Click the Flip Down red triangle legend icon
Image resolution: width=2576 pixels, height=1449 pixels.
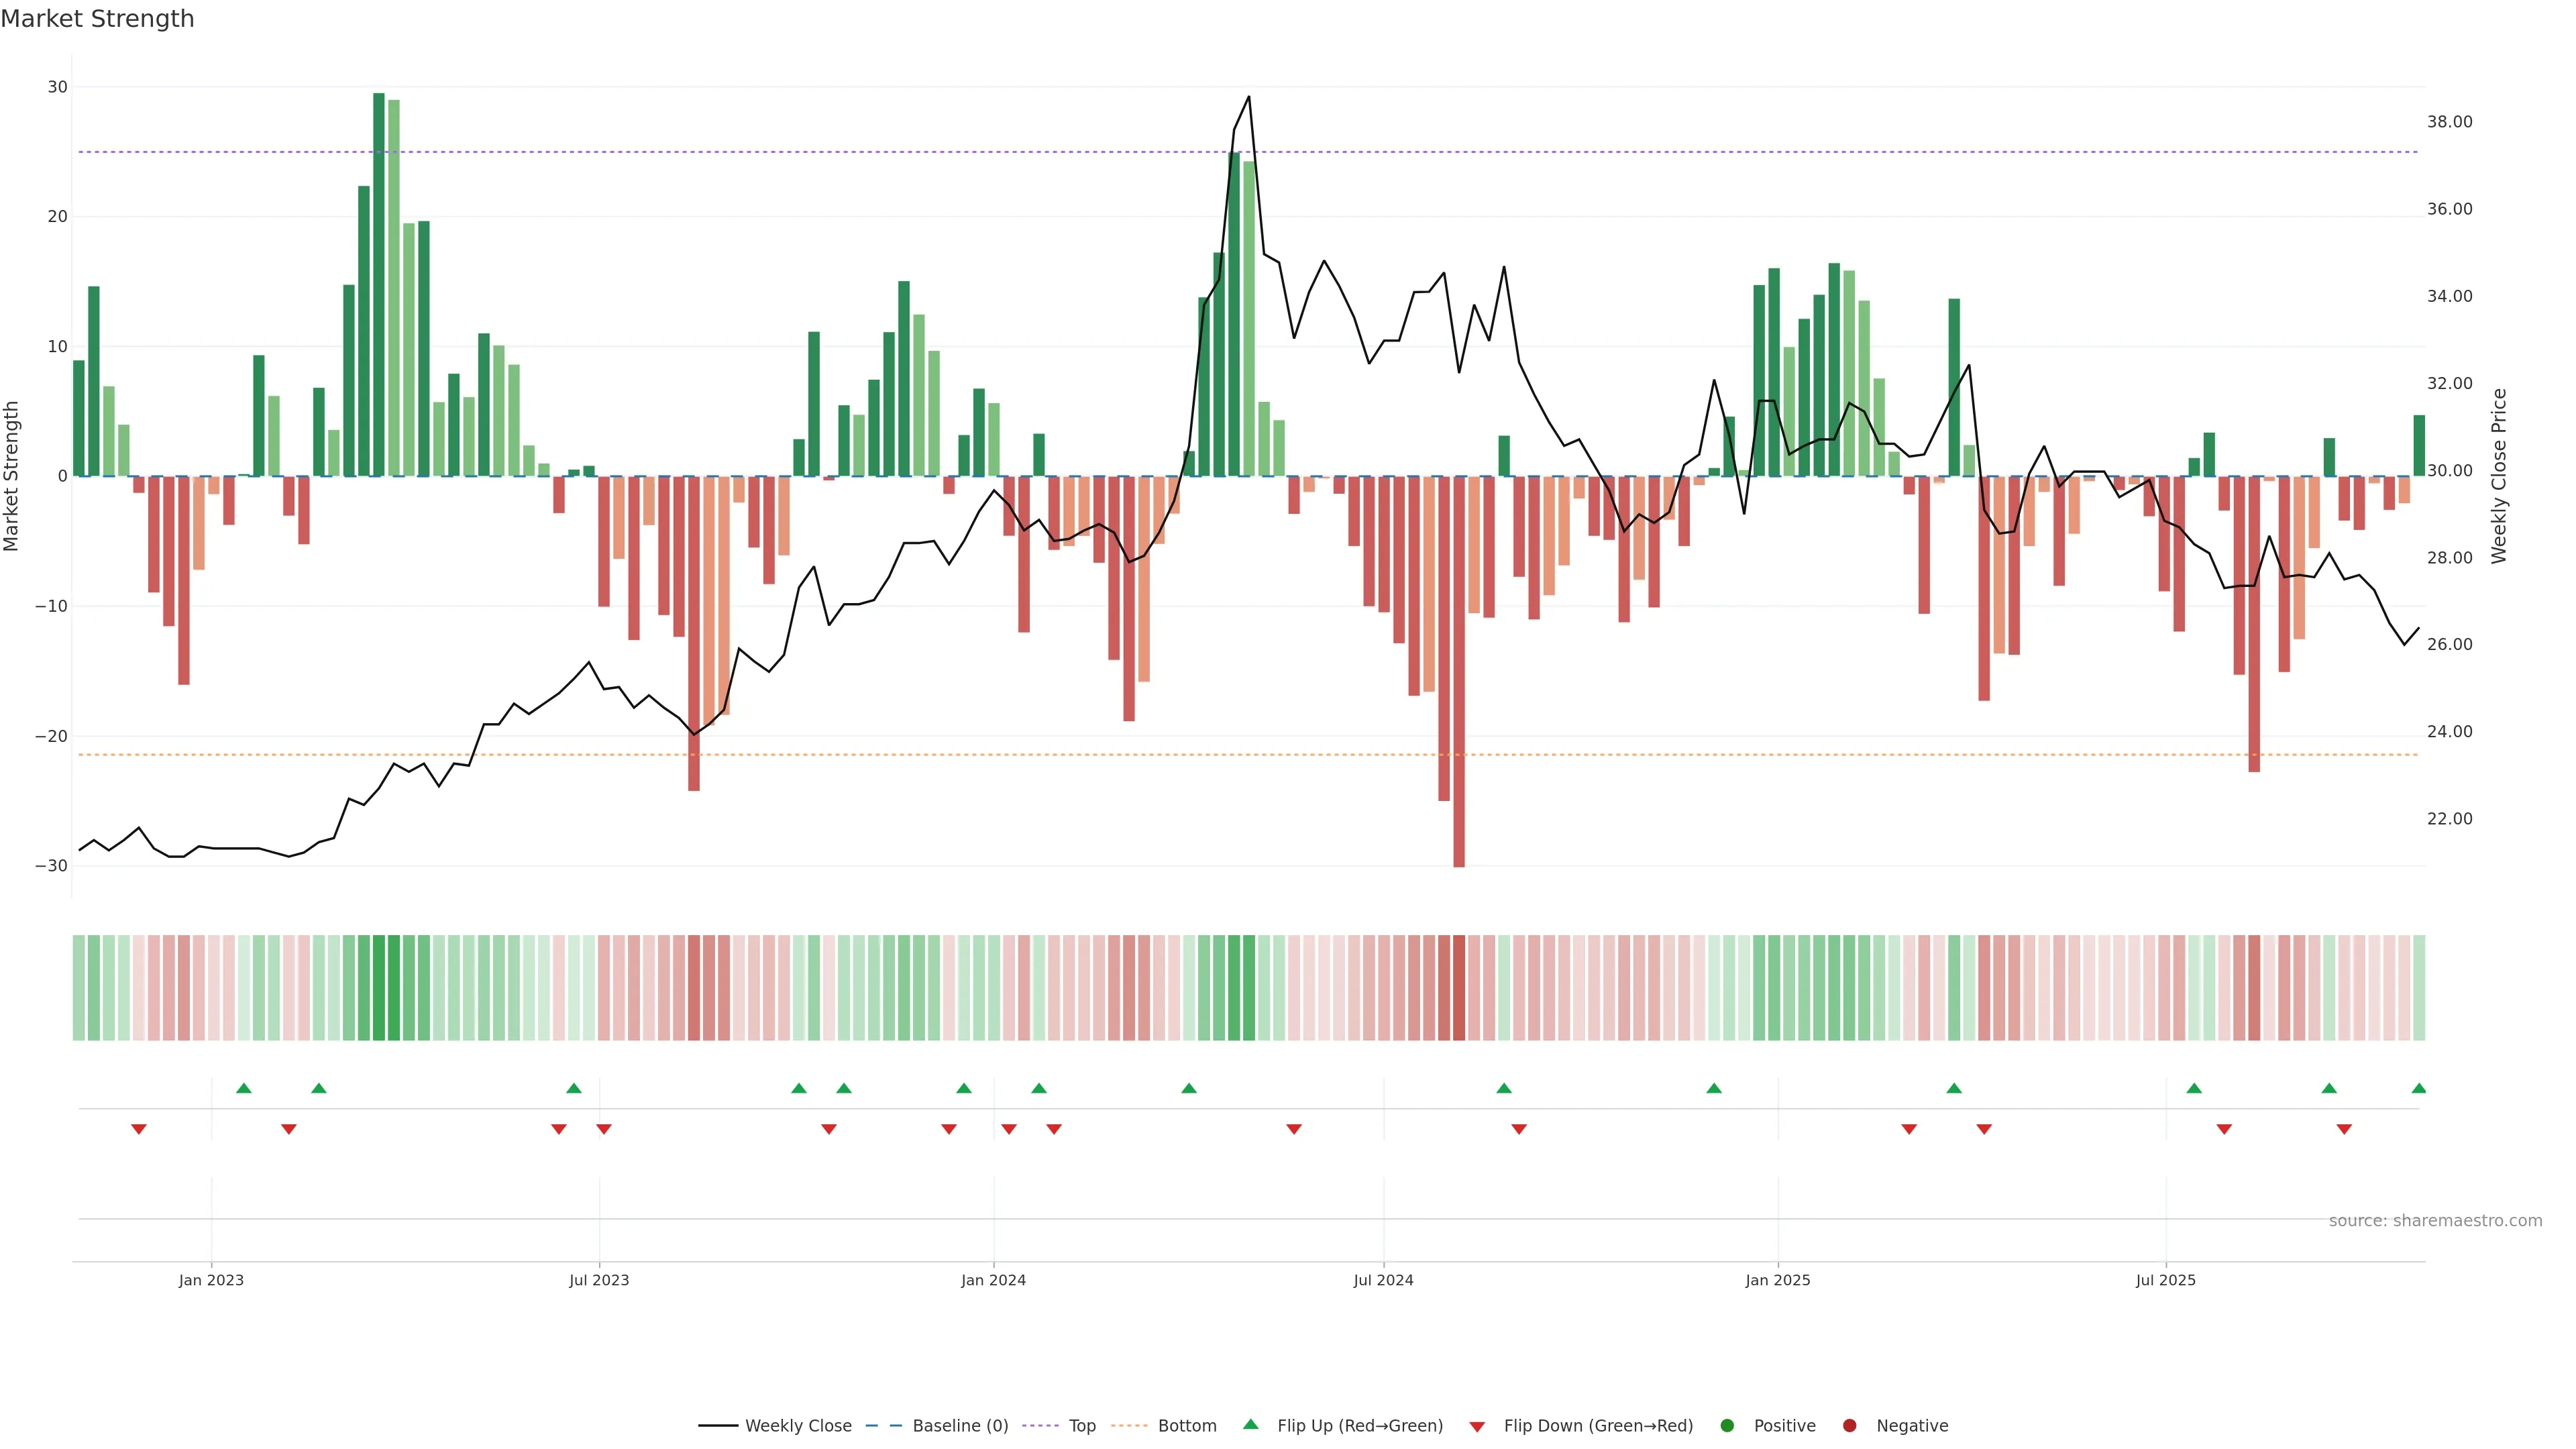1477,1427
